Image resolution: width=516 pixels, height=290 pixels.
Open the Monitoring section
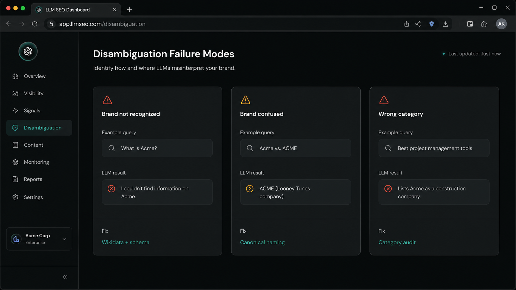(x=39, y=162)
